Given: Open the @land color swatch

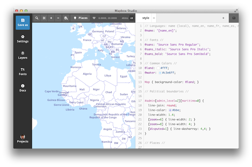Looking at the screenshot, I should point(158,68).
